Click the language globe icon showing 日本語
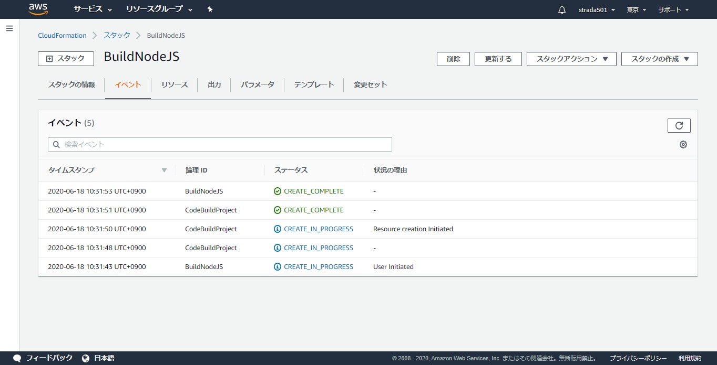The image size is (717, 365). [86, 358]
